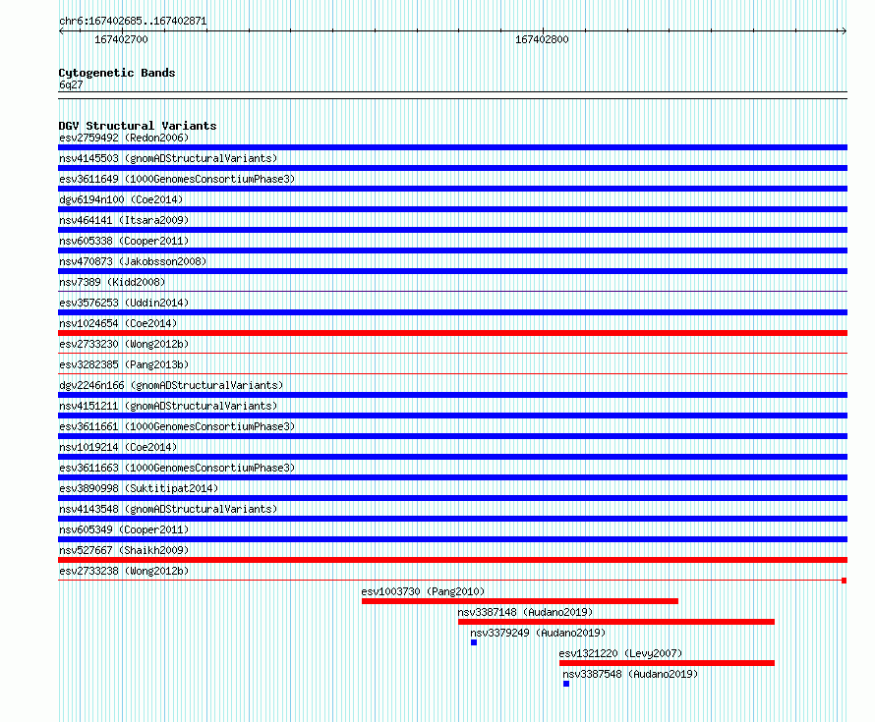Click the red bar under nsv527667 (Shaikh2009)
Screen dimensions: 875x722
pyautogui.click(x=452, y=560)
